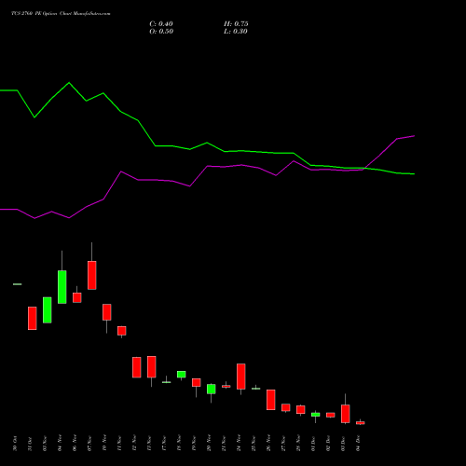
Task: Click the red candlestick above 03 Dec
Action: (346, 414)
